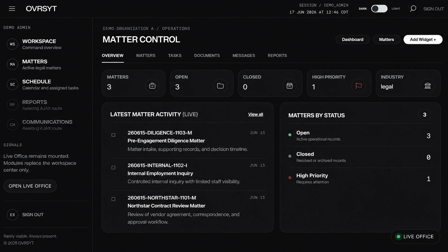The height and width of the screenshot is (252, 448).
Task: Click the gray dot beside Closed status
Action: click(x=290, y=156)
